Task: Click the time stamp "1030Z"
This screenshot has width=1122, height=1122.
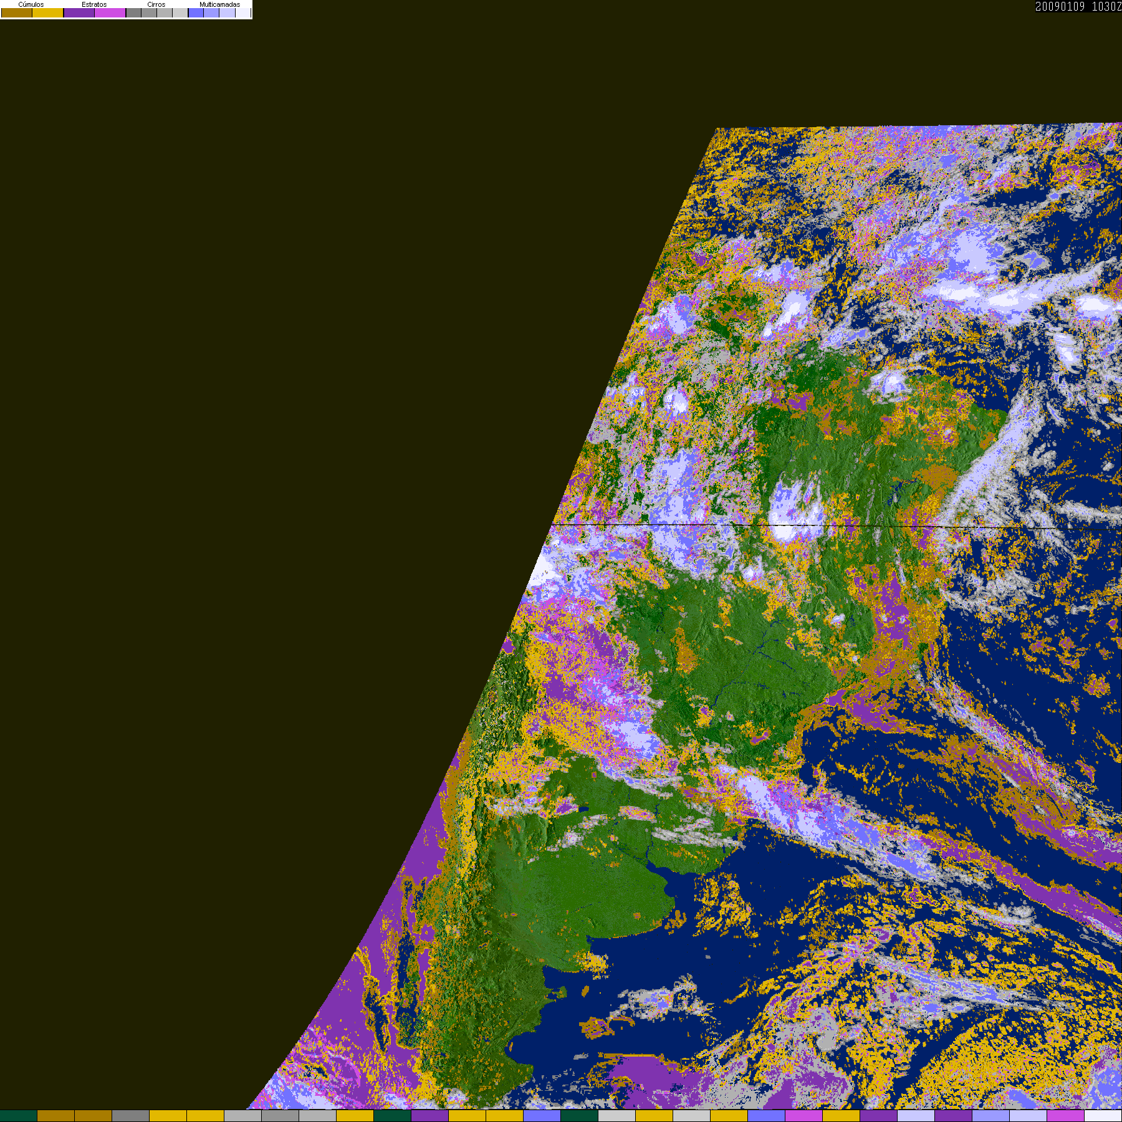Action: point(1107,6)
